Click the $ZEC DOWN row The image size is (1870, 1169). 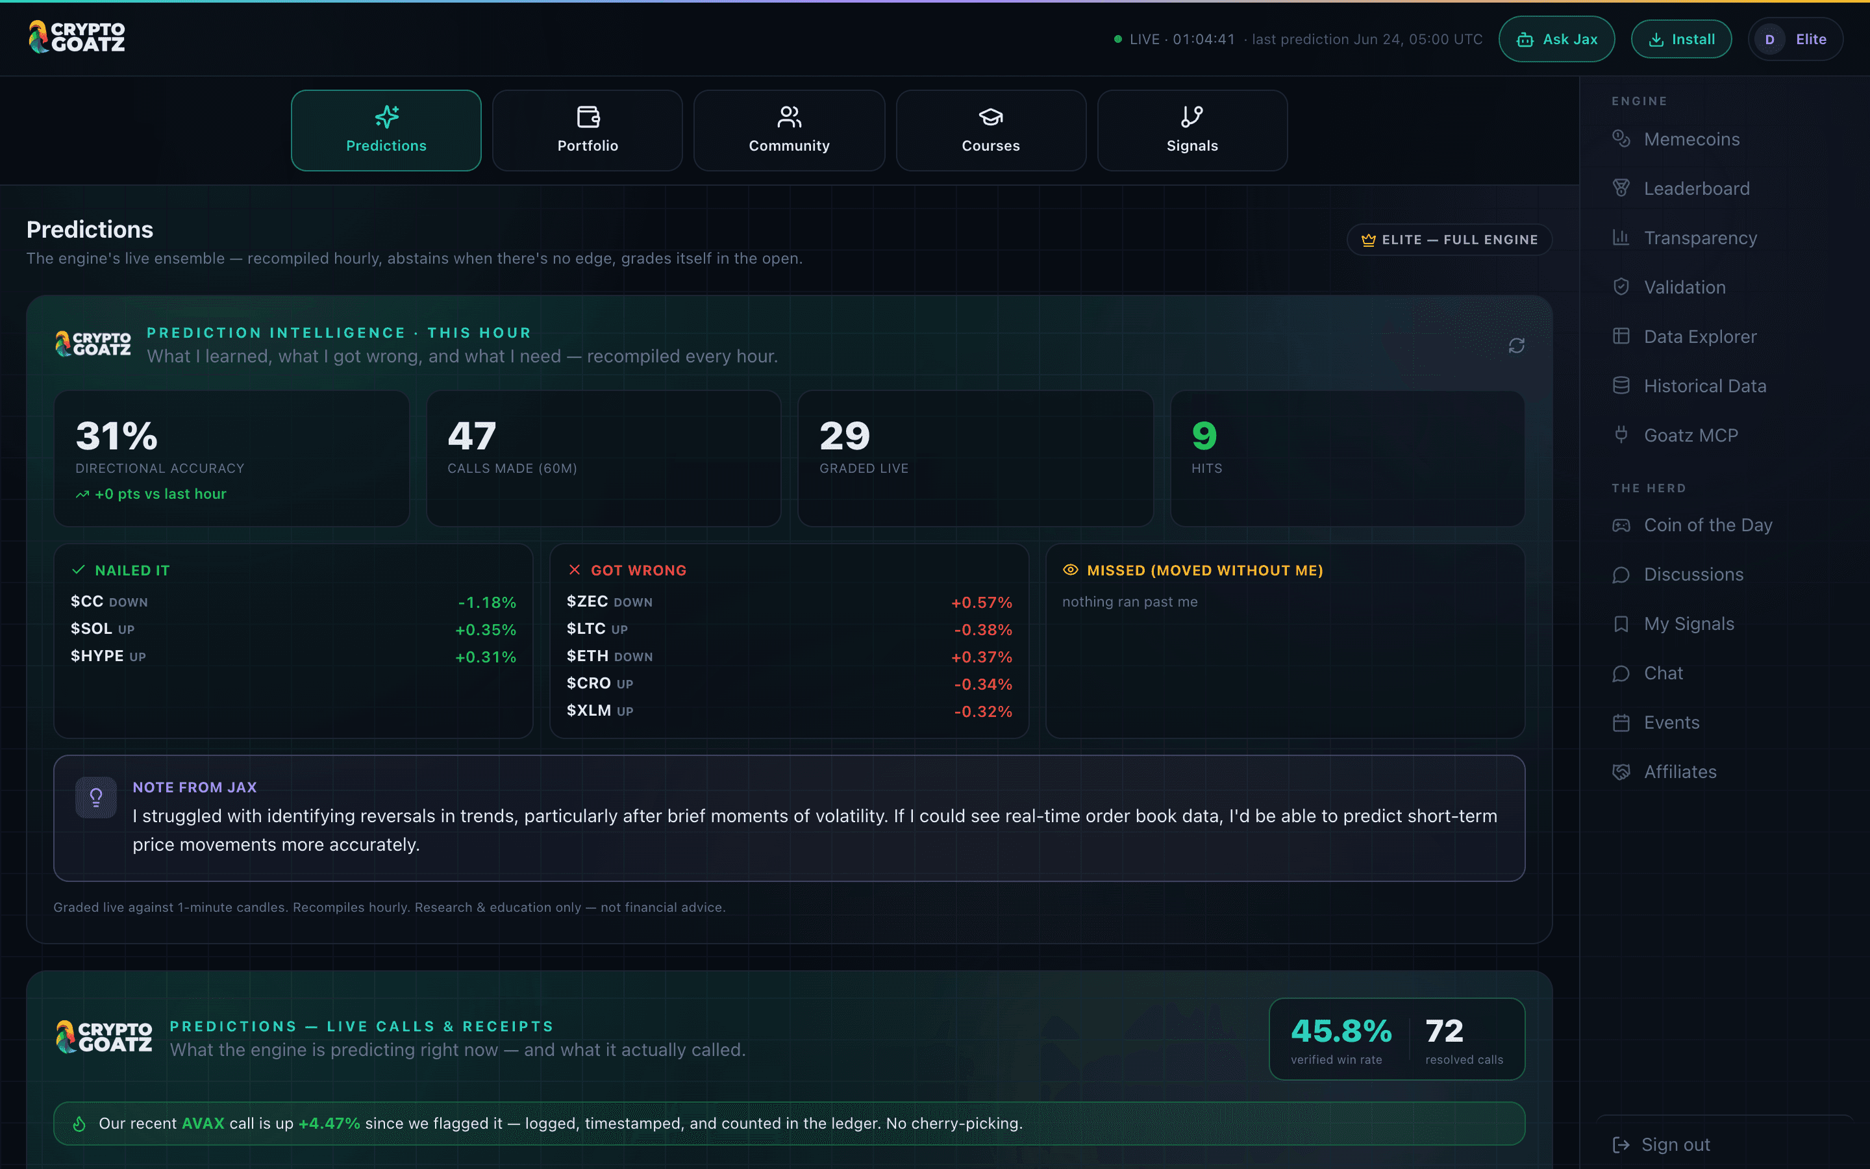pos(789,601)
